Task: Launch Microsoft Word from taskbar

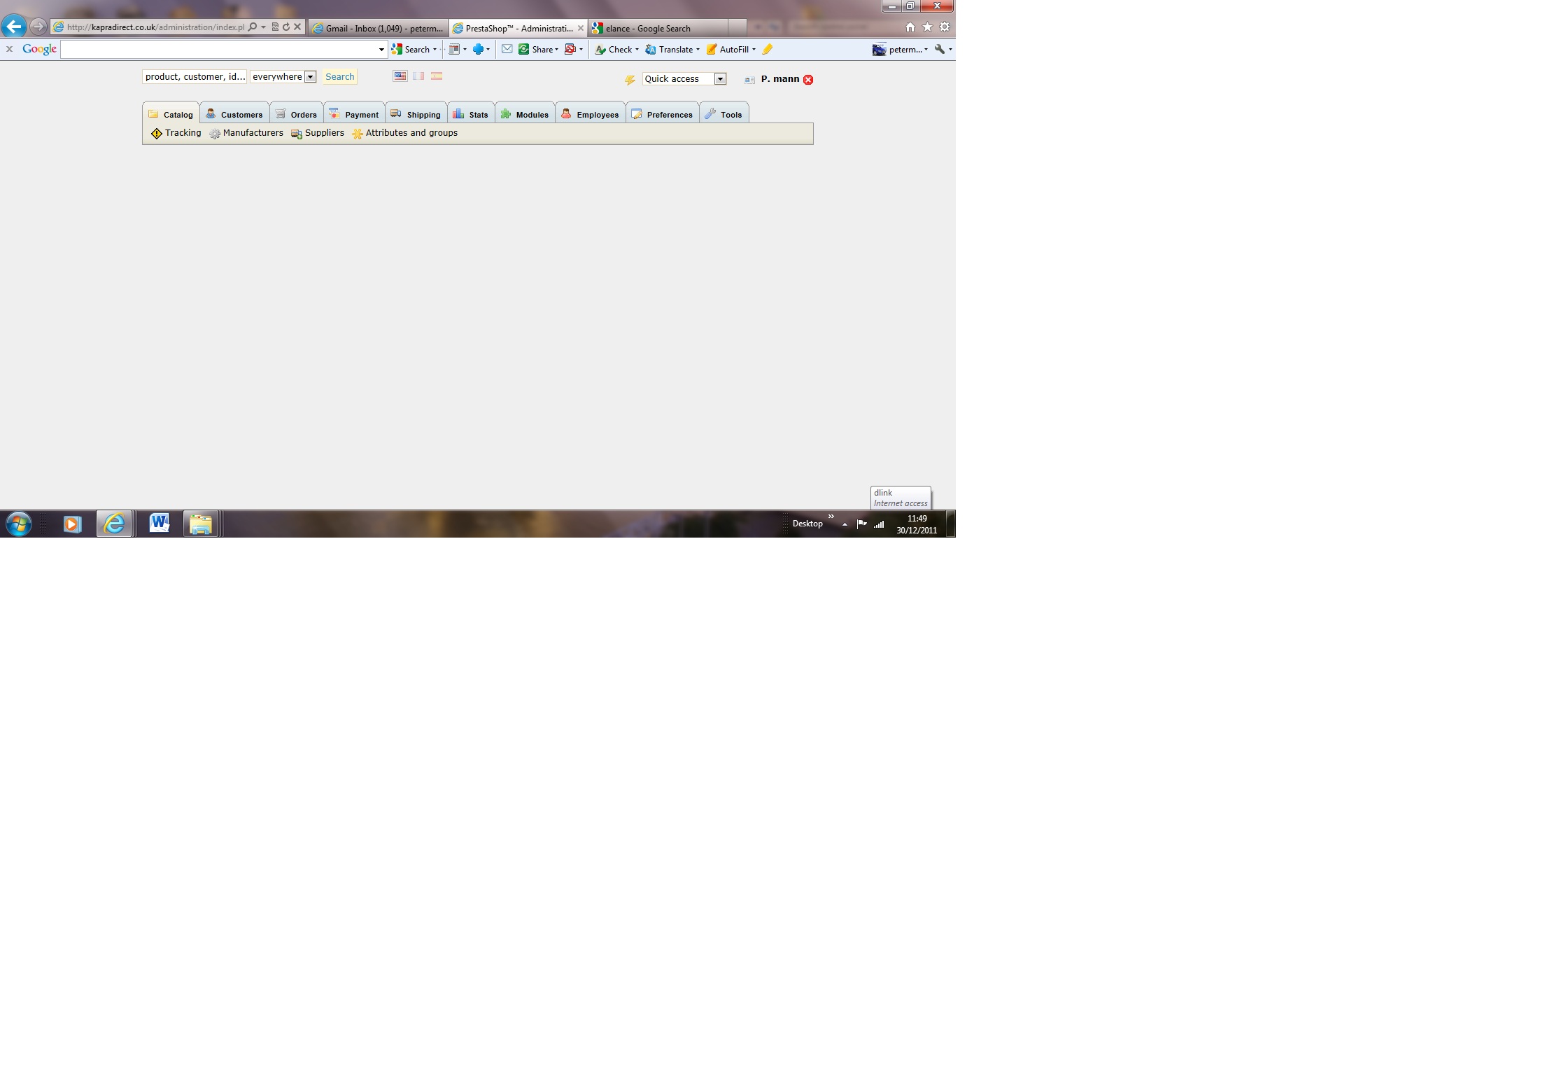Action: (x=160, y=523)
